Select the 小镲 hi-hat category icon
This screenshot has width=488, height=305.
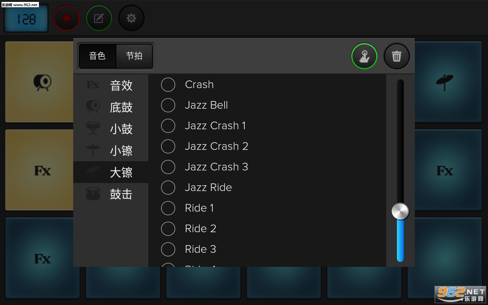[111, 151]
